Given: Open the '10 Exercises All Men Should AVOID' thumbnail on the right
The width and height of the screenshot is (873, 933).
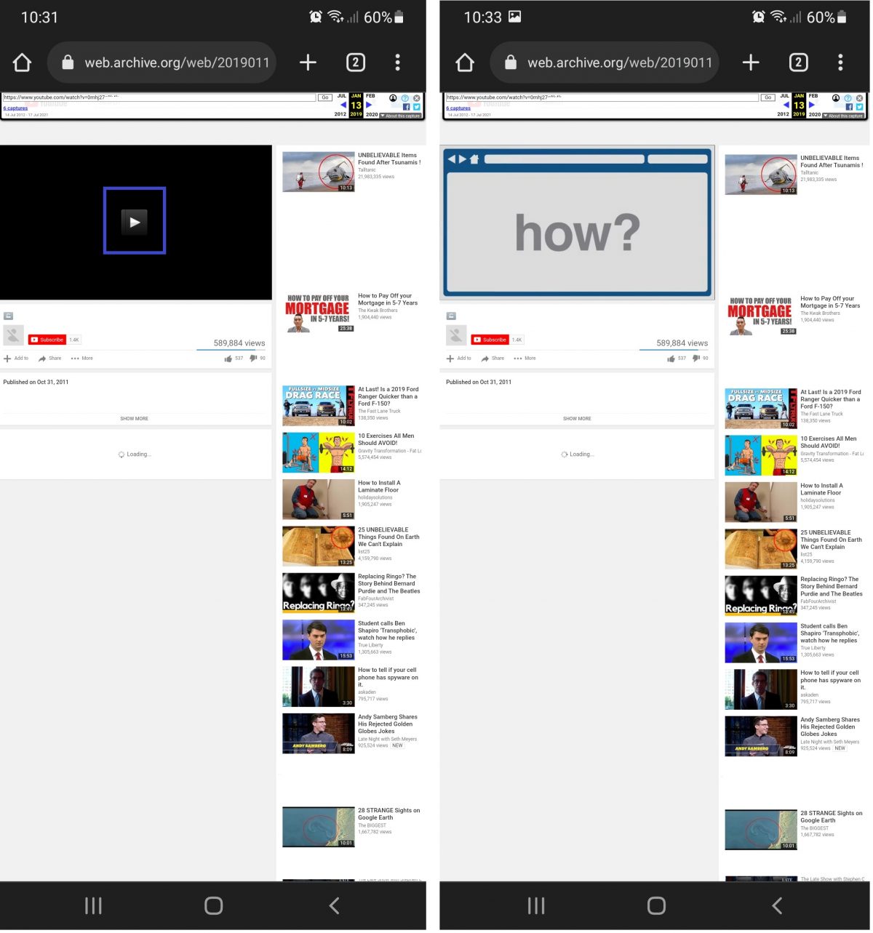Looking at the screenshot, I should click(x=760, y=456).
